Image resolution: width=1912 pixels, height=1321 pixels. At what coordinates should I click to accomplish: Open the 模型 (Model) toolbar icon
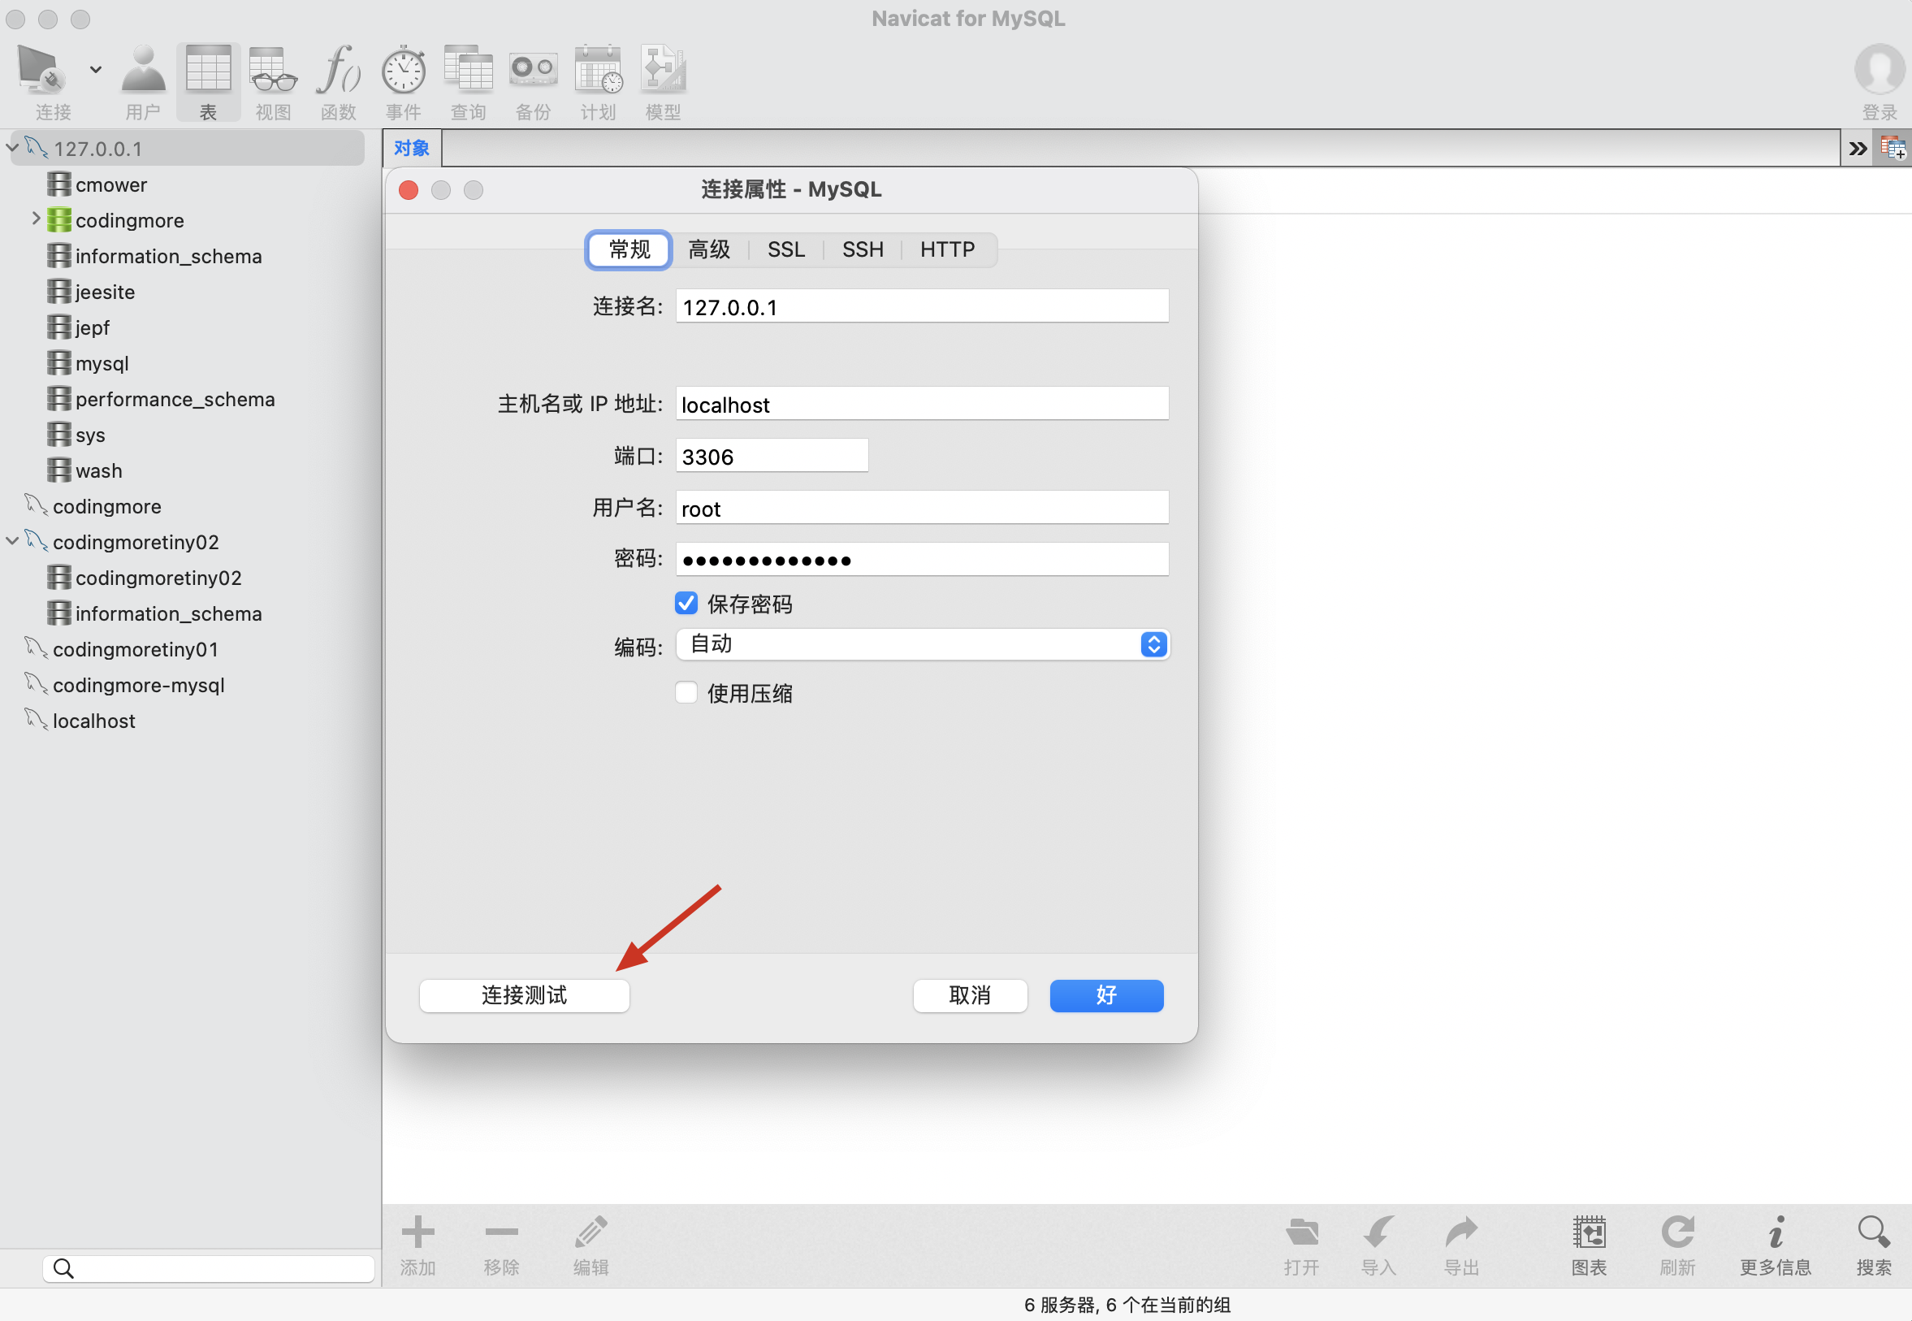click(663, 71)
